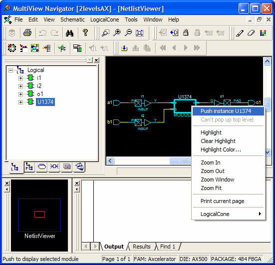
Task: Close the output log panel
Action: (77, 183)
